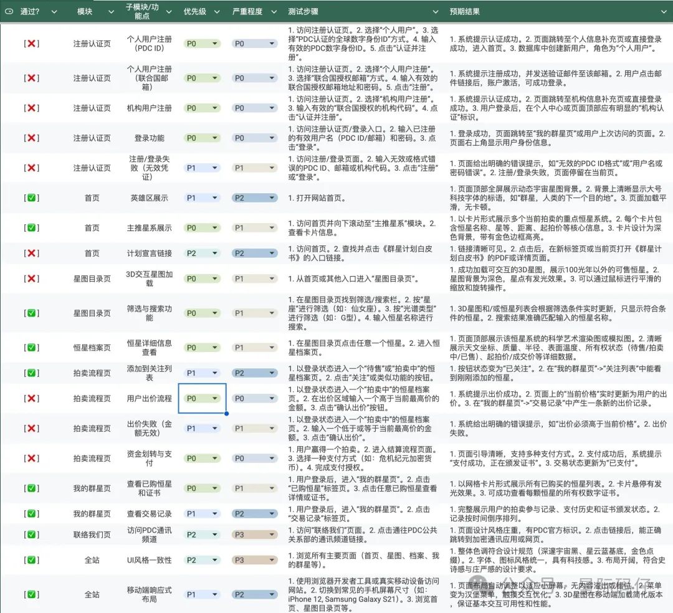The height and width of the screenshot is (613, 673).
Task: Open the priority dropdown for 3D交互星图加载 row
Action: [201, 278]
